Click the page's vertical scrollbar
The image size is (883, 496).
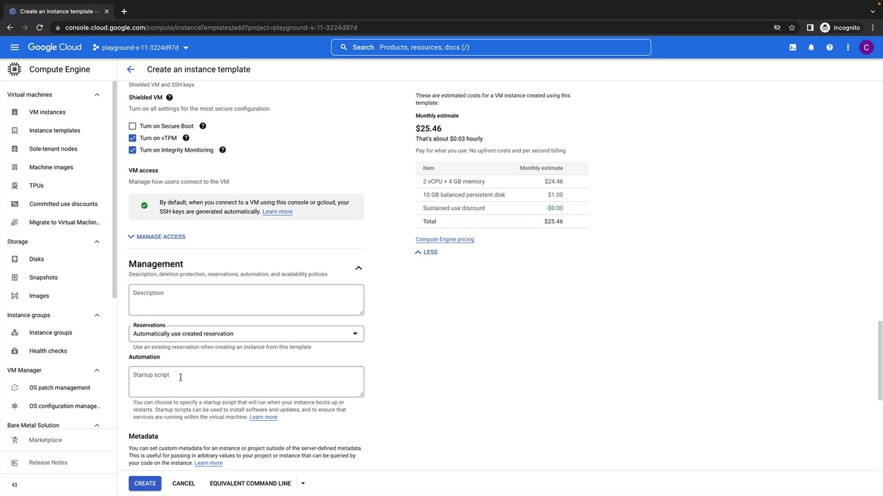tap(880, 358)
